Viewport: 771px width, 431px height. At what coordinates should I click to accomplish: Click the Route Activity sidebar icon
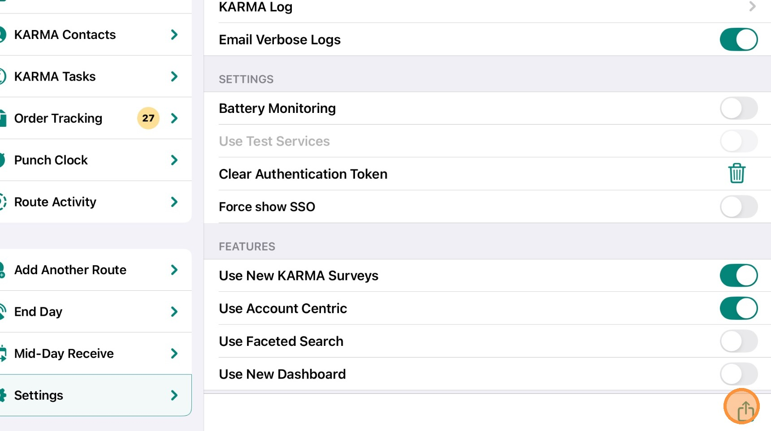point(3,202)
